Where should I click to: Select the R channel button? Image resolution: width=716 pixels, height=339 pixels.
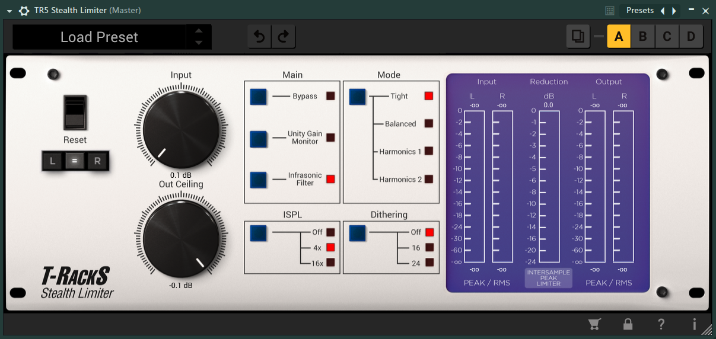(97, 161)
